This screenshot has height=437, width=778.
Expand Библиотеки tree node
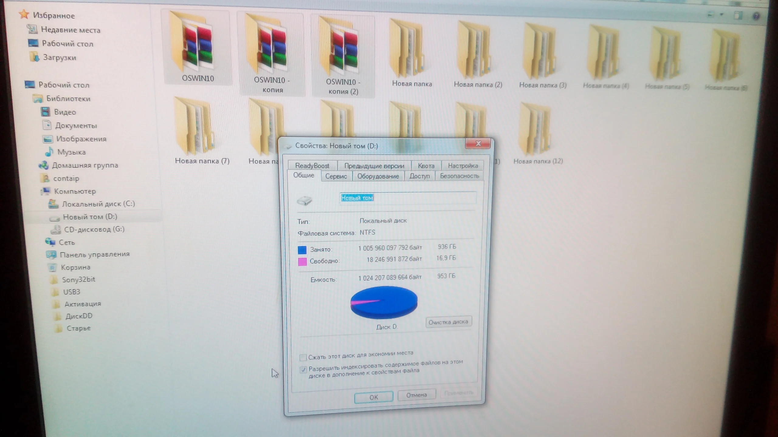point(68,99)
